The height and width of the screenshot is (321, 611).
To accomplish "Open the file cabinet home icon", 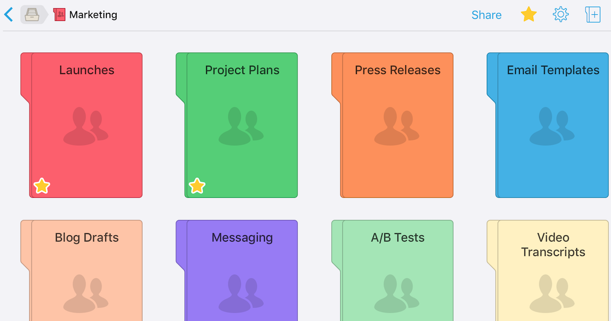I will [x=33, y=15].
